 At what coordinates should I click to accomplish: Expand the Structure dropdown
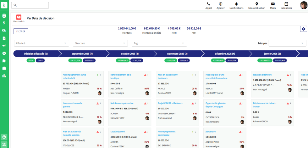coord(100,43)
